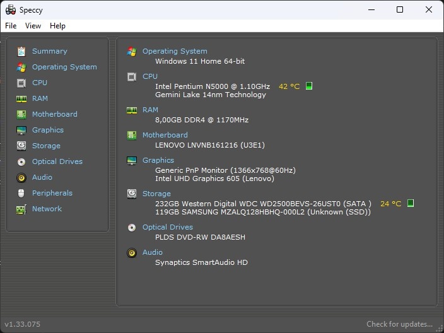Open the Motherboard heading link in summary
Image resolution: width=444 pixels, height=333 pixels.
[x=165, y=135]
